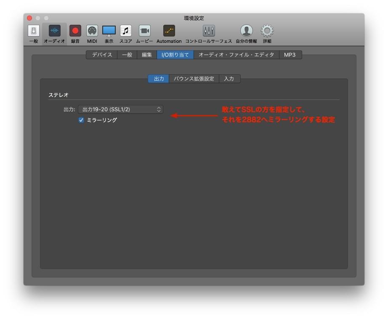The image size is (388, 319).
Task: Close the 環境設定 window
Action: [x=29, y=18]
